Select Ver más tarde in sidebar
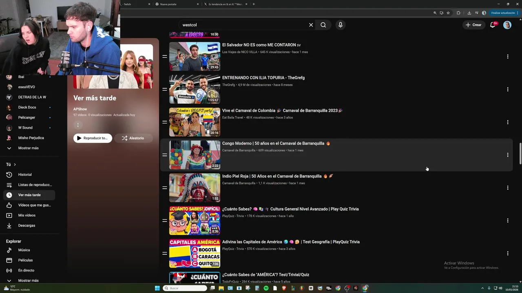This screenshot has width=522, height=293. click(x=29, y=195)
